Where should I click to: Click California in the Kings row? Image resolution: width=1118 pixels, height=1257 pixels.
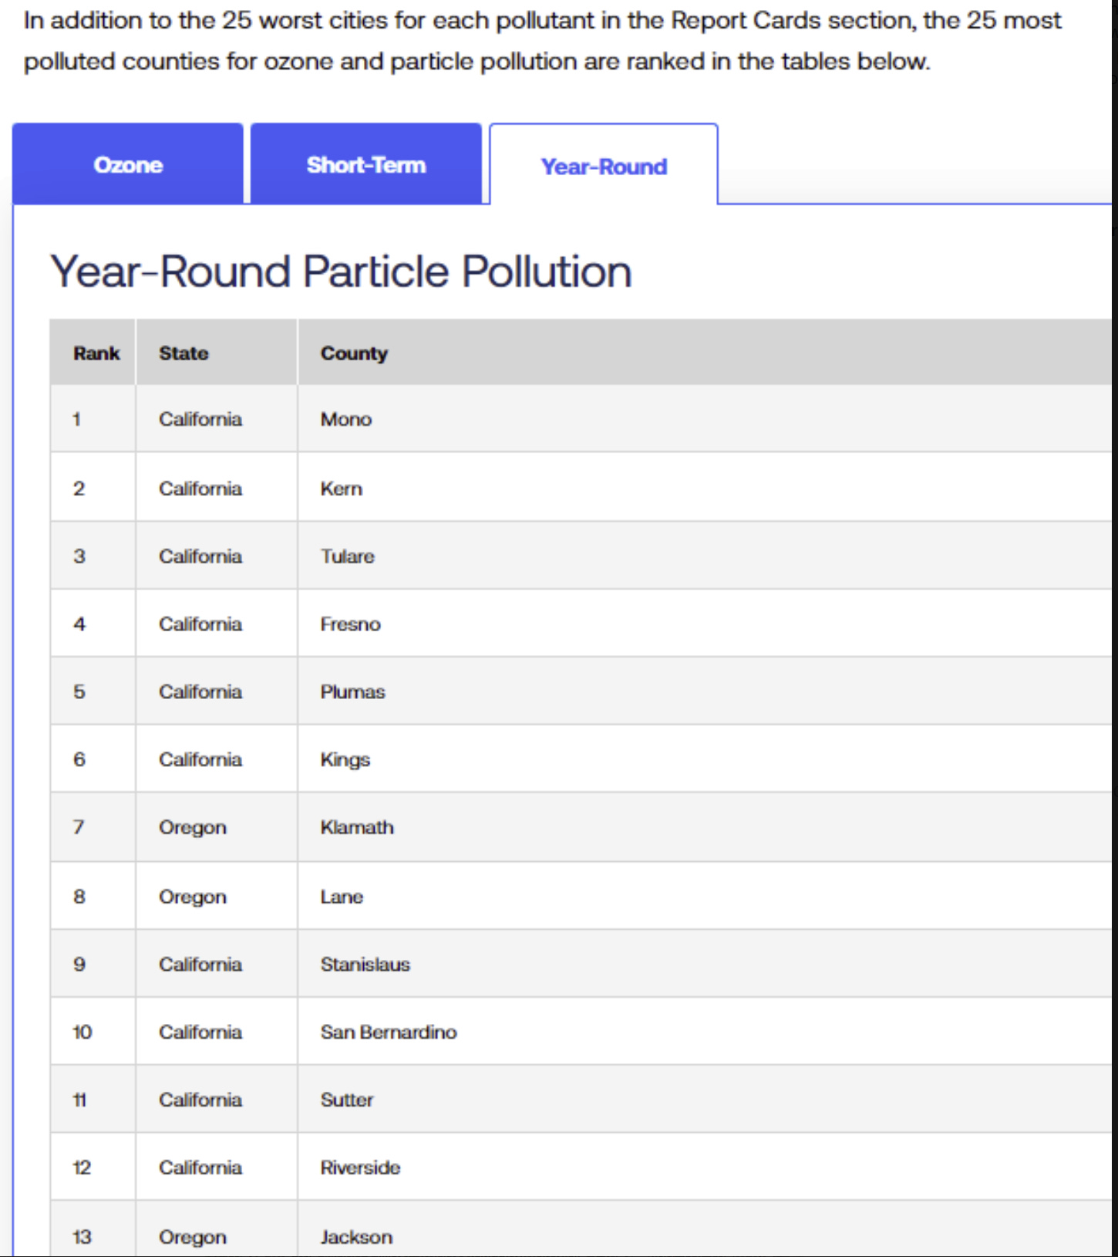[x=200, y=759]
